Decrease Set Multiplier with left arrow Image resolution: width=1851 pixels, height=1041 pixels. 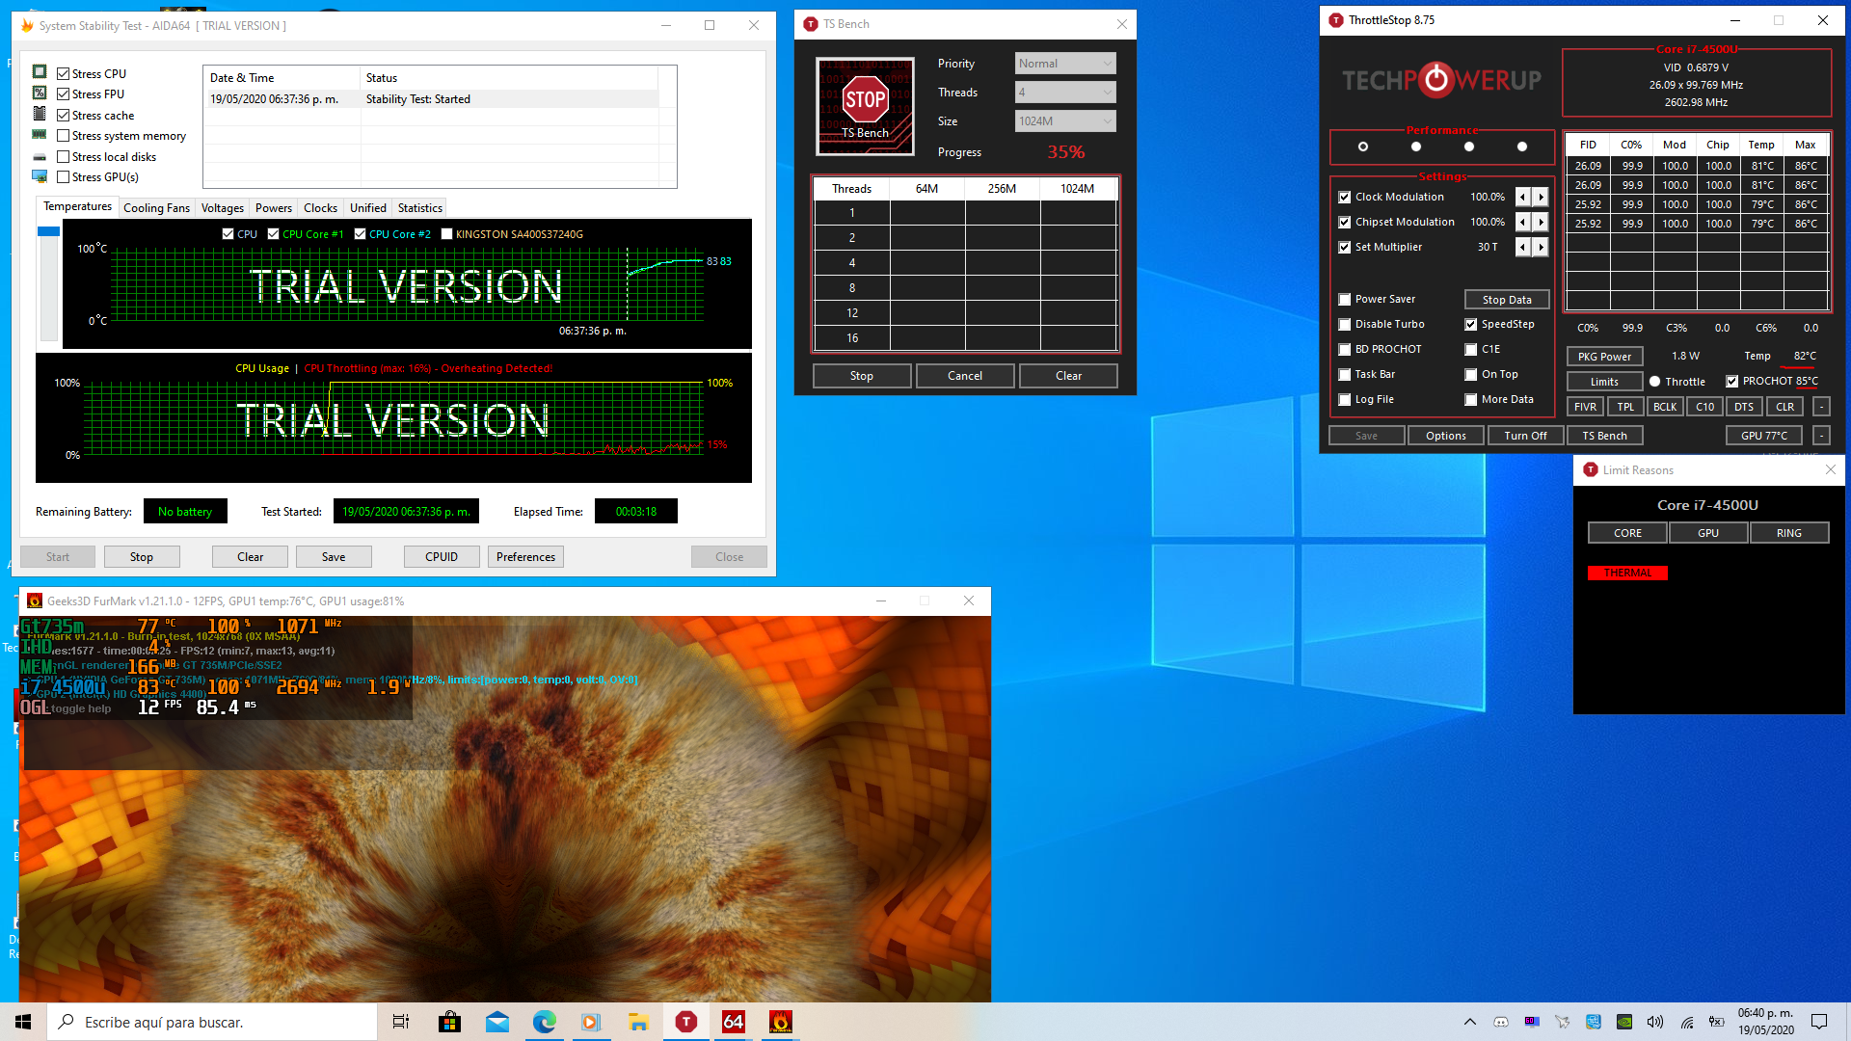coord(1523,247)
